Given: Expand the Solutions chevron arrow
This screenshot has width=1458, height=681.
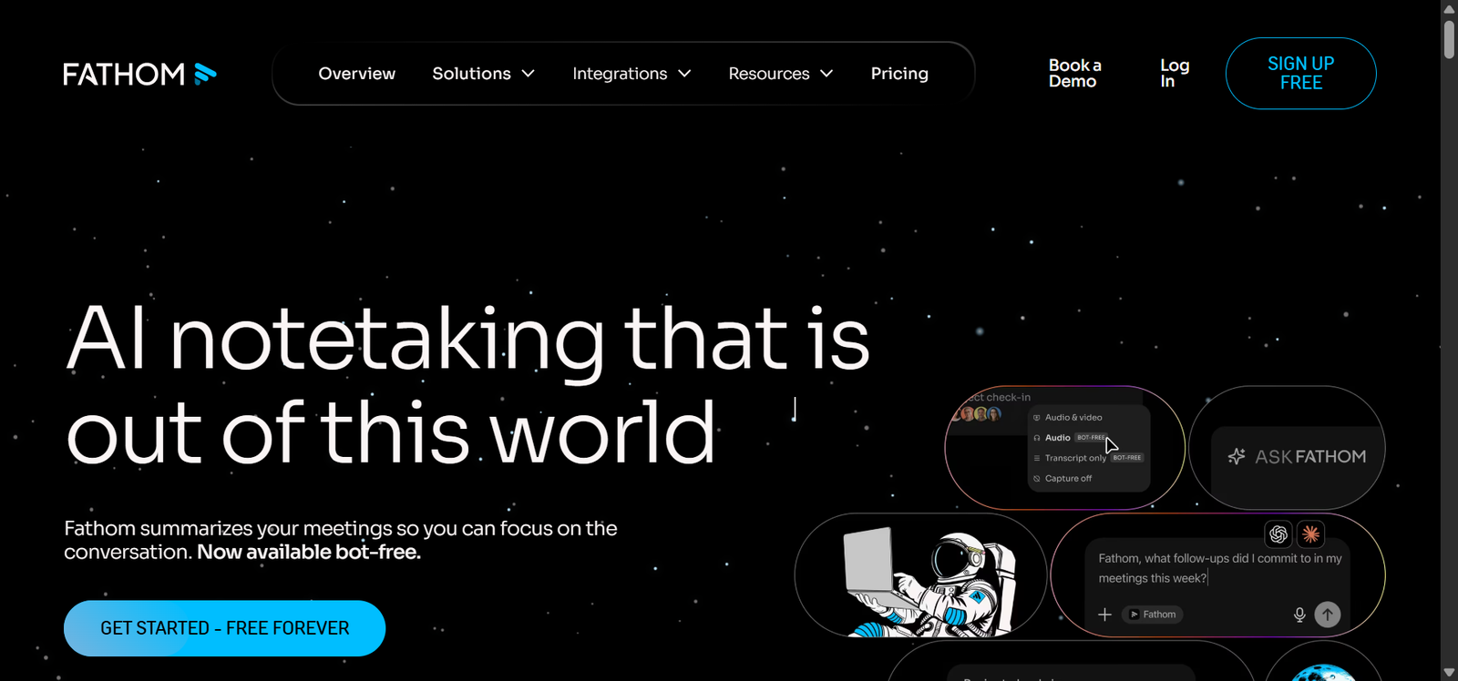Looking at the screenshot, I should pyautogui.click(x=528, y=74).
